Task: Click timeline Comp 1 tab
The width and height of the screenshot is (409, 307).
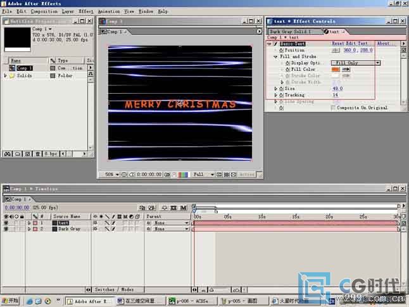Action: [17, 199]
